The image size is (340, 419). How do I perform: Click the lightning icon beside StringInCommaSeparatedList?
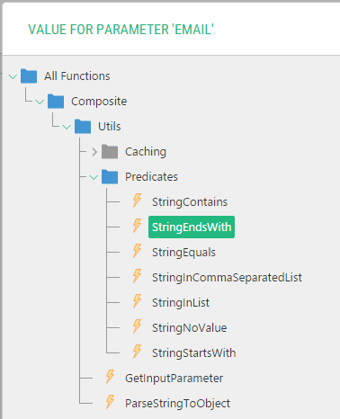[137, 276]
